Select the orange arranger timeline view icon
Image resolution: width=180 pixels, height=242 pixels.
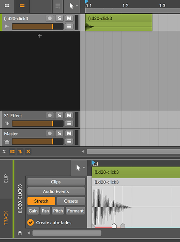click(x=22, y=6)
